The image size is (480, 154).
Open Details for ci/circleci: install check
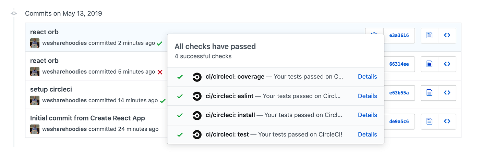point(367,115)
